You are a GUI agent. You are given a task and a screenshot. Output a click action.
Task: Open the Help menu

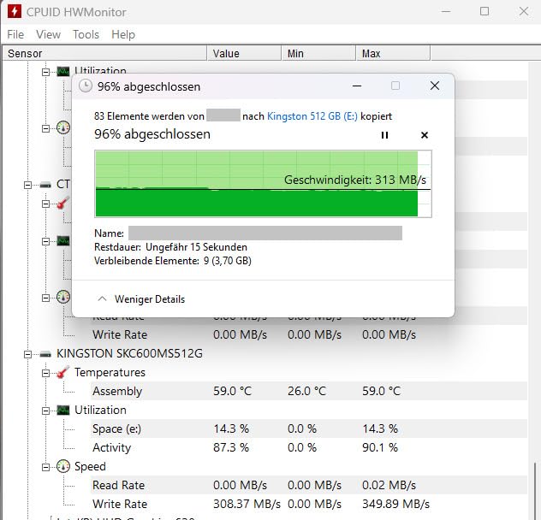(123, 34)
